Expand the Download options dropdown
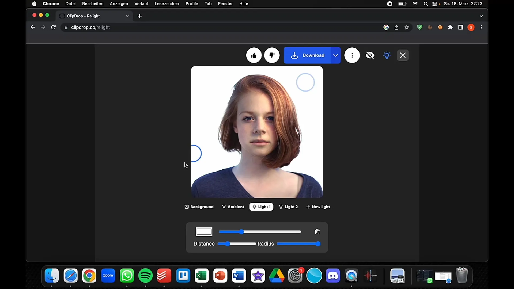Viewport: 514px width, 289px height. tap(336, 55)
